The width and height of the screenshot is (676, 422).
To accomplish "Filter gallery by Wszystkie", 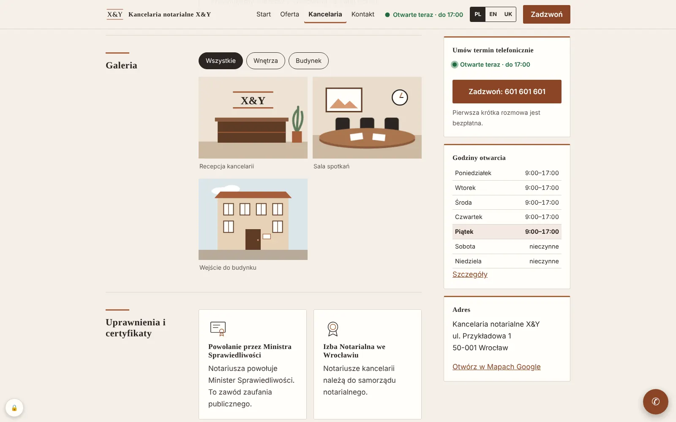I will 221,61.
